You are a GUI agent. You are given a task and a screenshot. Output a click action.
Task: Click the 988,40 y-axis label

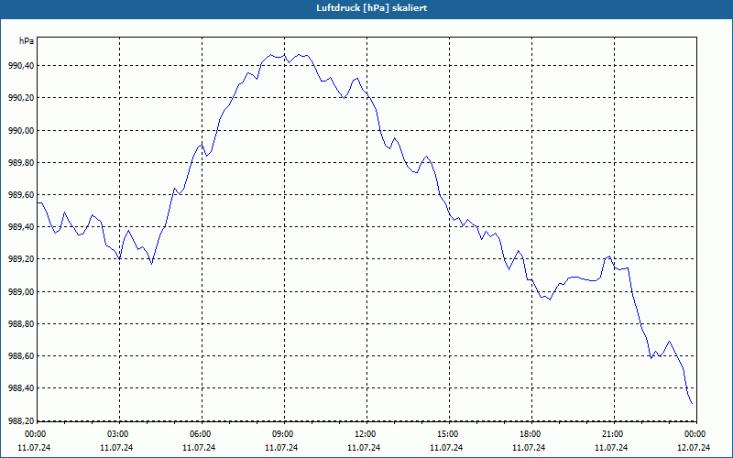(21, 388)
